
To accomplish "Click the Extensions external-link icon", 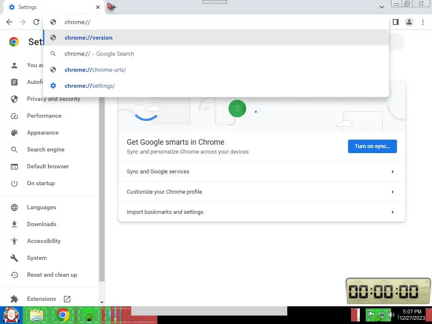I will [x=67, y=299].
